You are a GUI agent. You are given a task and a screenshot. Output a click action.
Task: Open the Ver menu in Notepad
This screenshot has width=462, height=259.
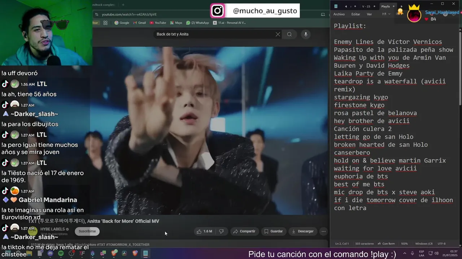(369, 14)
